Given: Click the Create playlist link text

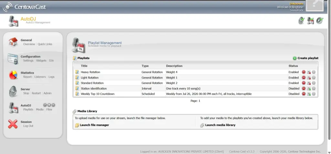Looking at the screenshot, I should (308, 58).
